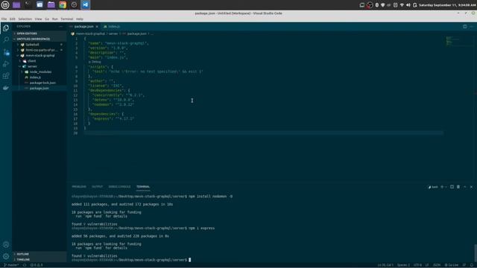477x268 pixels.
Task: Click the Wi-Fi icon in system tray
Action: [402, 5]
